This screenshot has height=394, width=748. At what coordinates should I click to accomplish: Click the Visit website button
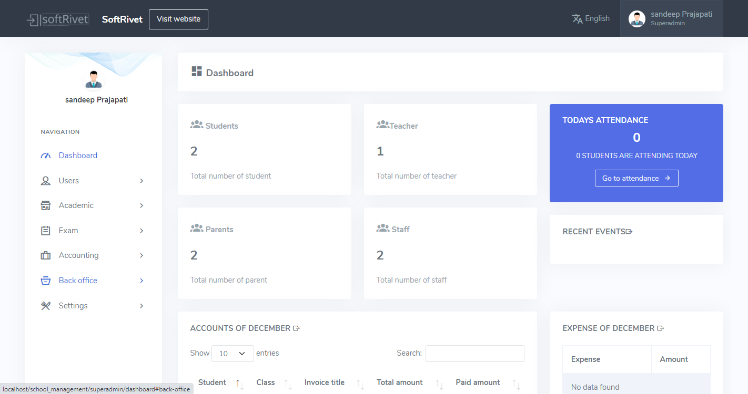[178, 19]
